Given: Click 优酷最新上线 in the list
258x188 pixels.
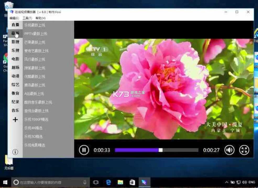Looking at the screenshot, I should tap(35, 77).
